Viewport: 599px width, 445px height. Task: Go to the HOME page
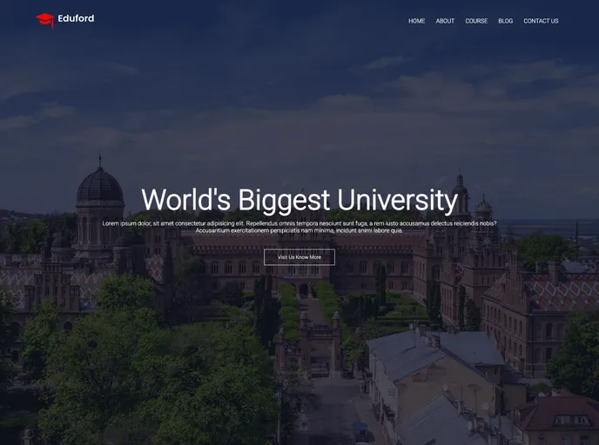[417, 21]
